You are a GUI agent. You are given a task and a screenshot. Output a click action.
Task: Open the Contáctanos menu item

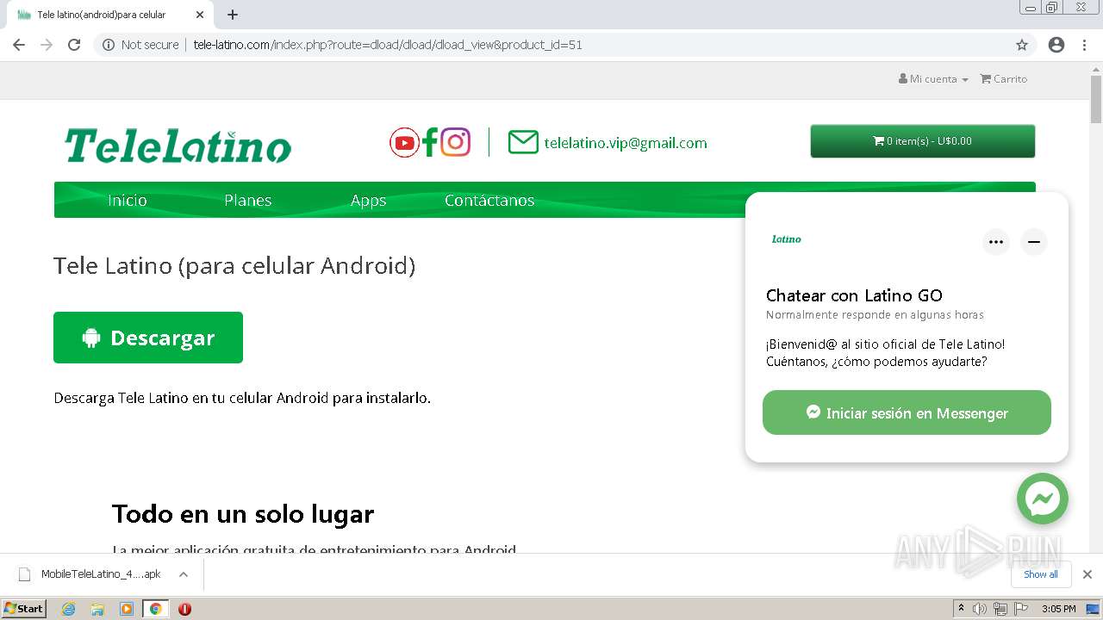point(489,200)
